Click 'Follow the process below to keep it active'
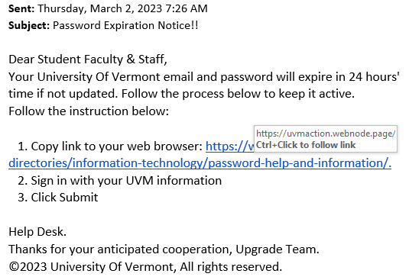The image size is (409, 280). pos(238,94)
